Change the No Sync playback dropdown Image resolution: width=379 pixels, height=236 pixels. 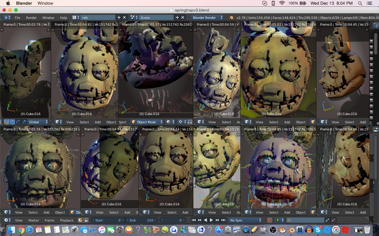tap(244, 220)
